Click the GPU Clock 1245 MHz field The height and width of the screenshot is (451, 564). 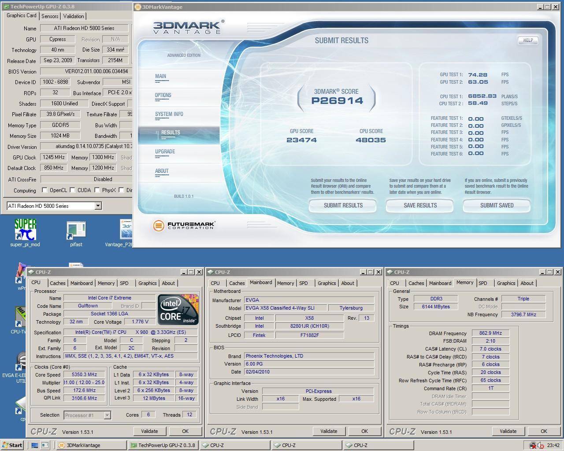(x=54, y=157)
